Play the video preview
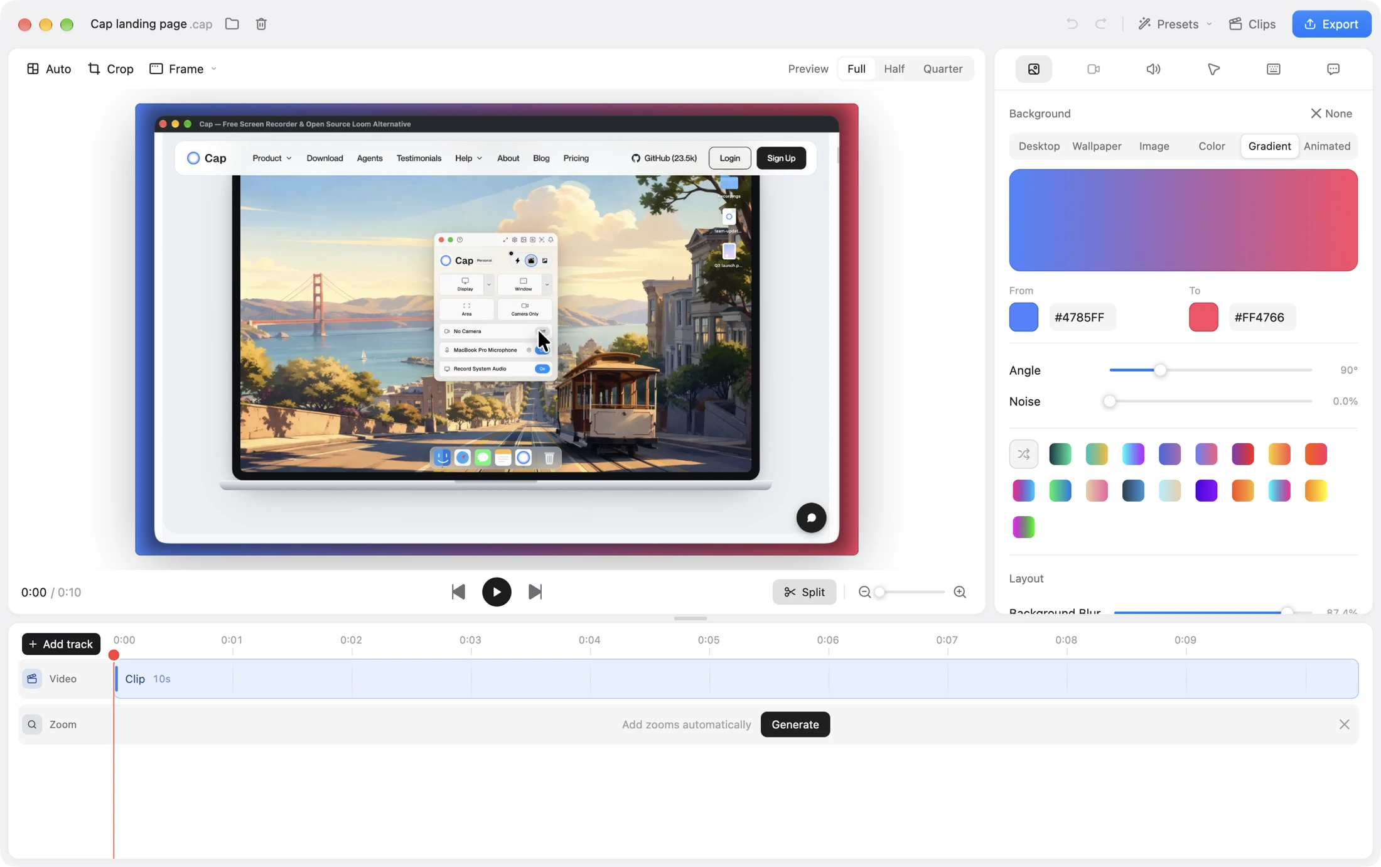 point(497,592)
